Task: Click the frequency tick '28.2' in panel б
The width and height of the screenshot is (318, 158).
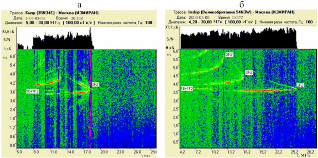Action: (310, 151)
